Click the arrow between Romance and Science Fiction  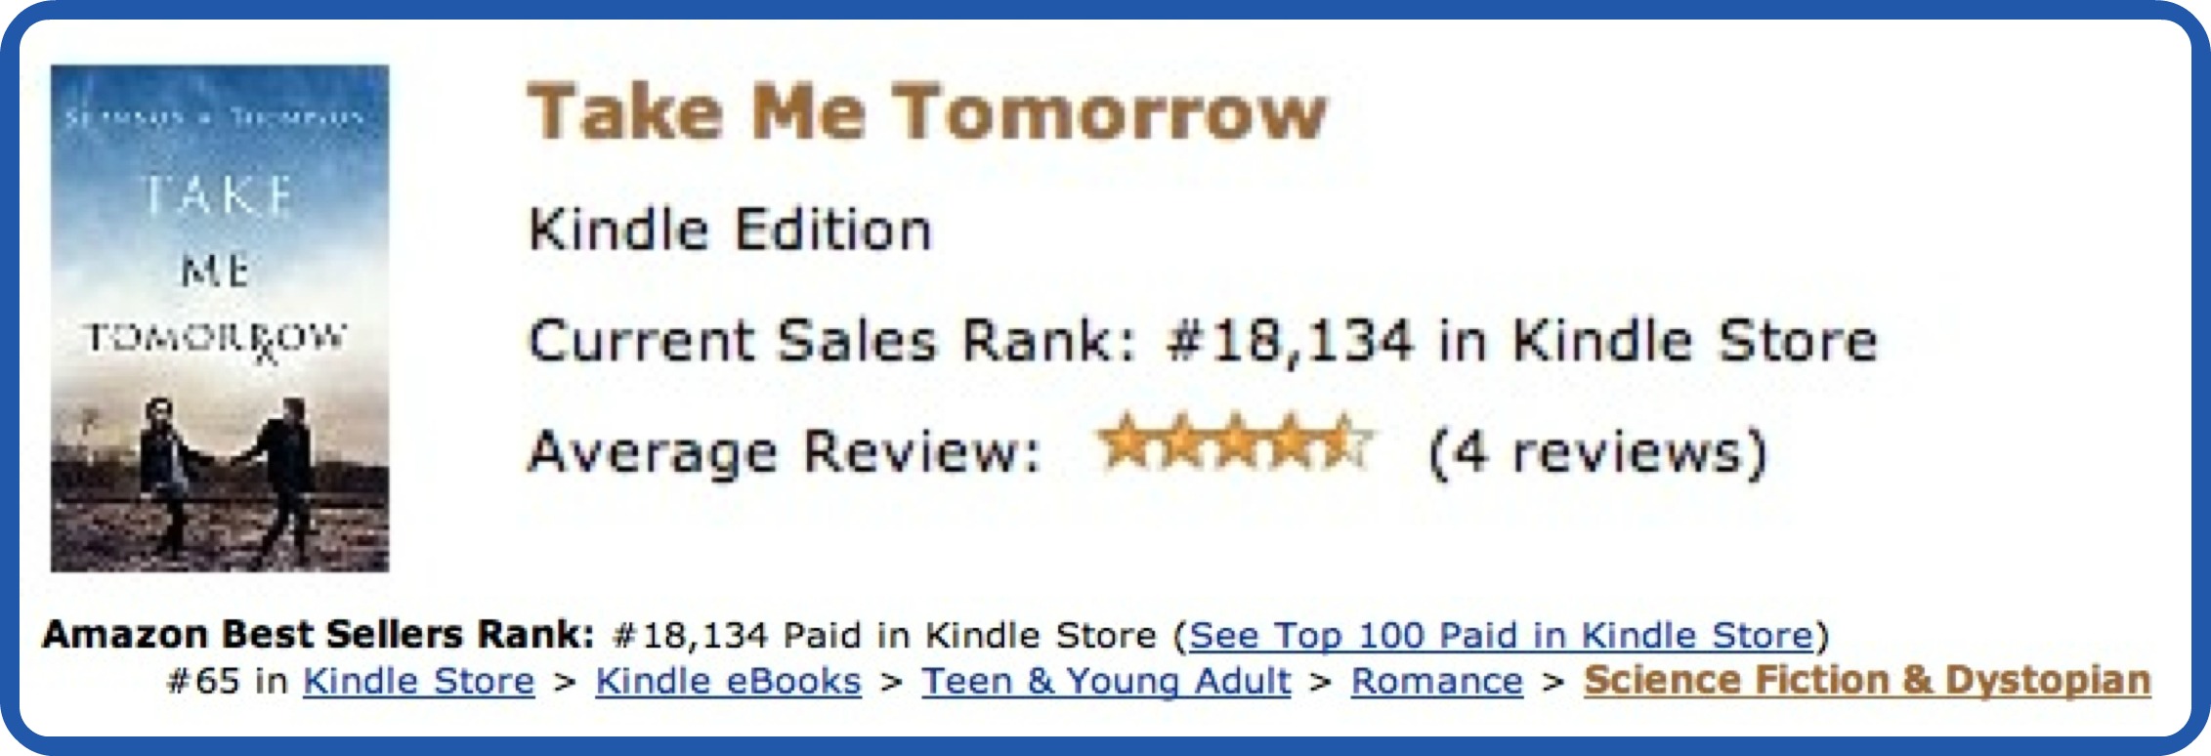pyautogui.click(x=1553, y=682)
